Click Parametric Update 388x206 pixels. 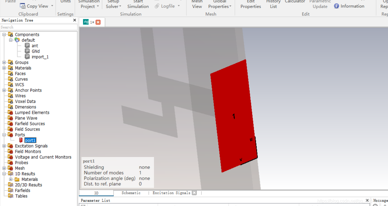(x=320, y=5)
